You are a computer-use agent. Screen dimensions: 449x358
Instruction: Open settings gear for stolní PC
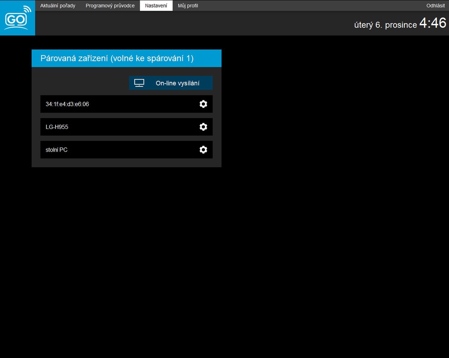click(x=203, y=150)
